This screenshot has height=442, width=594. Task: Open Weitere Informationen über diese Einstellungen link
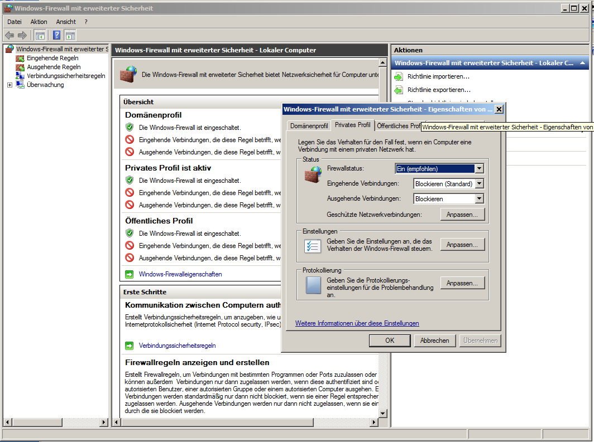click(x=357, y=323)
